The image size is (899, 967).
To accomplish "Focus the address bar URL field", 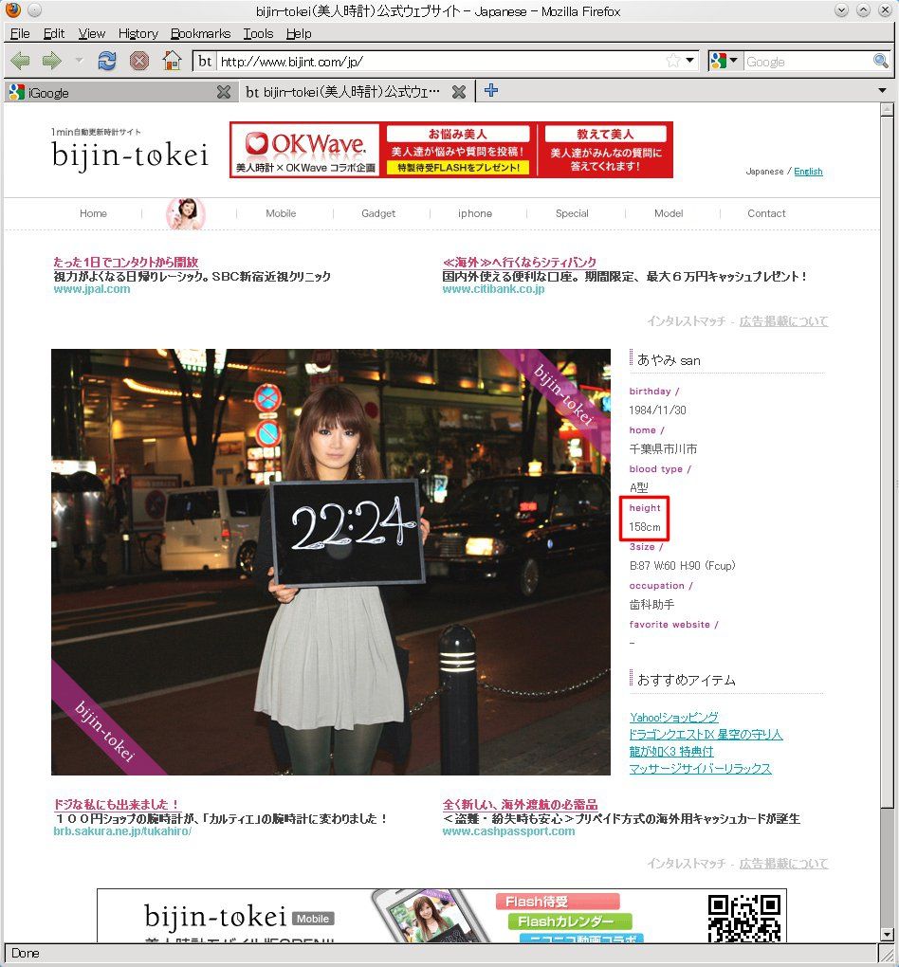I will point(441,61).
